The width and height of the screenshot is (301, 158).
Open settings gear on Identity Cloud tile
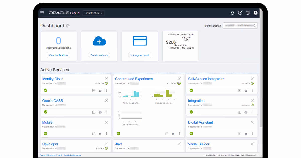coord(100,91)
